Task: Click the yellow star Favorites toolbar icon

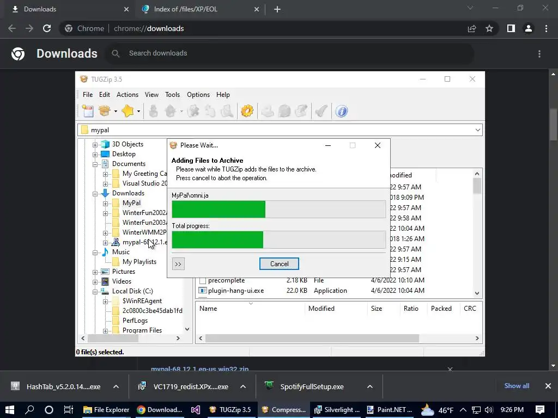Action: (x=128, y=111)
